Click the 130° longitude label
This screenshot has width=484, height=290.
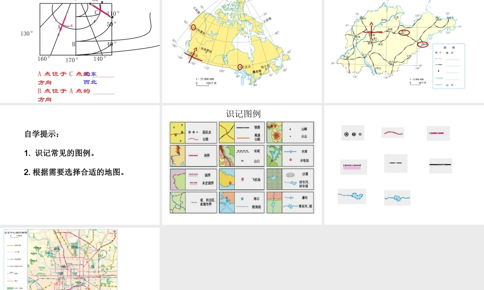point(27,34)
